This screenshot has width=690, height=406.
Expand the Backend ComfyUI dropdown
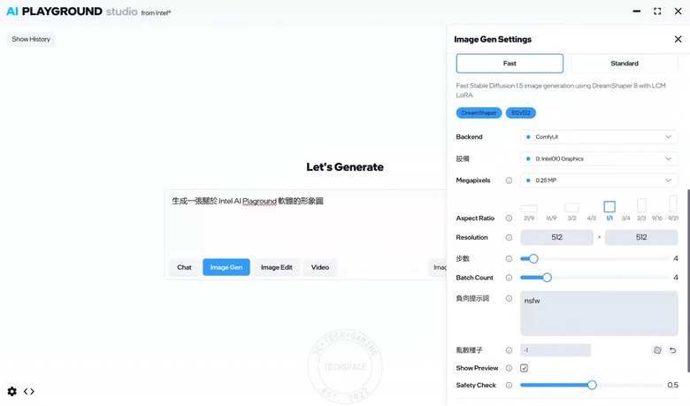pyautogui.click(x=599, y=137)
